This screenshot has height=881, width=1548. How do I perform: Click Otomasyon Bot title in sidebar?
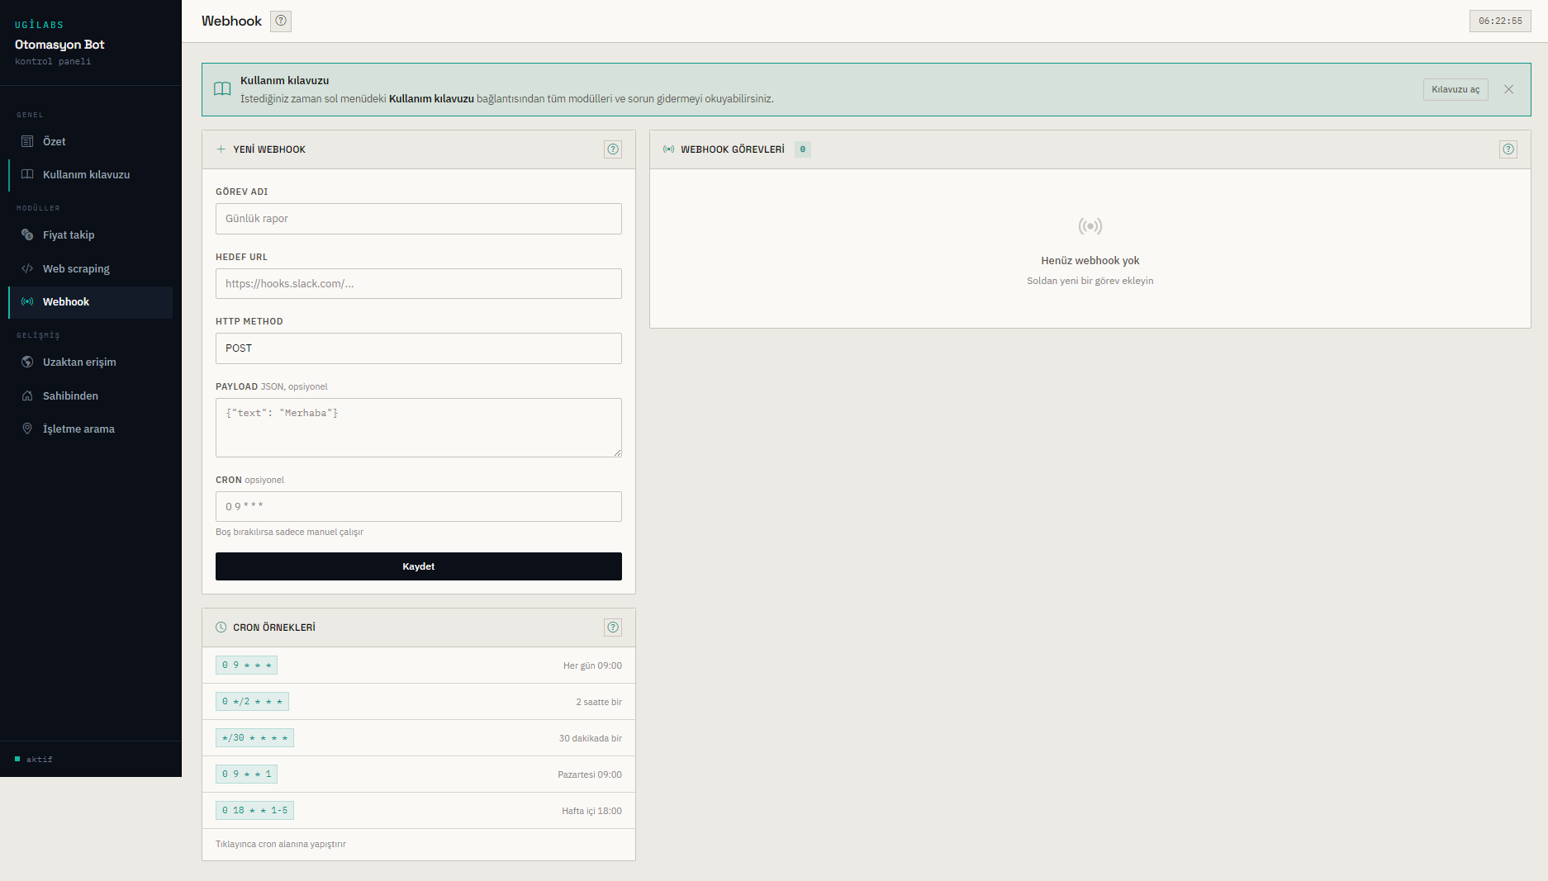(59, 45)
